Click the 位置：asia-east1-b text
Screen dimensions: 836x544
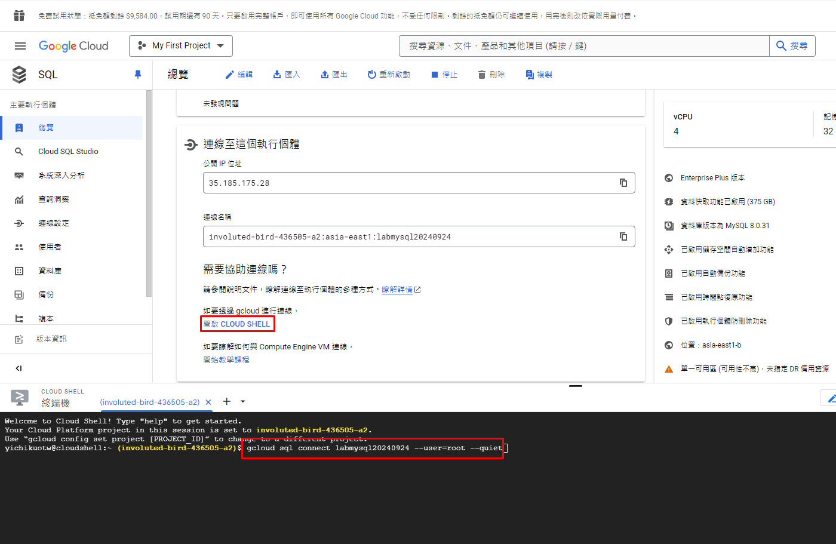point(711,345)
